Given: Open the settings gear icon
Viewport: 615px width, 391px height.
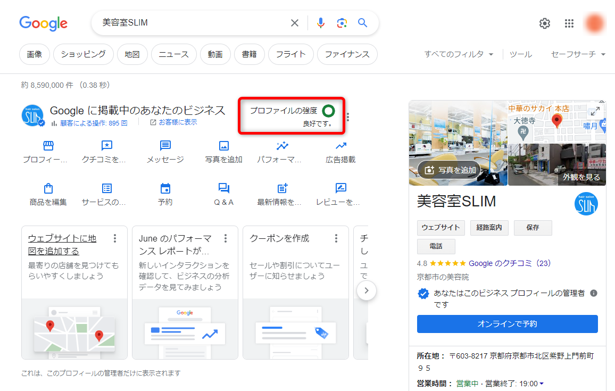Looking at the screenshot, I should [x=544, y=23].
